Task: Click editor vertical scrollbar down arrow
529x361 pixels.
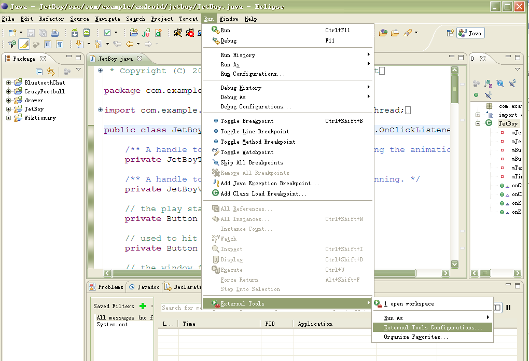Action: pos(455,264)
